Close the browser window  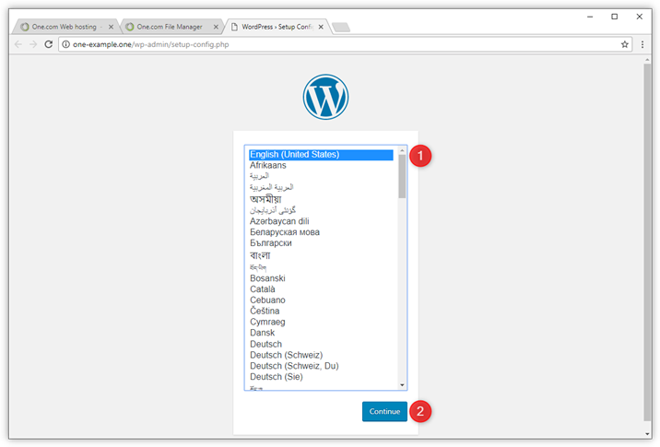[x=640, y=17]
